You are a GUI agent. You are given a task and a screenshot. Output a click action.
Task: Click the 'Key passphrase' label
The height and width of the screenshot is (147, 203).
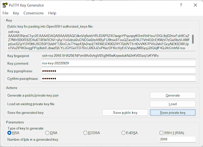[x=20, y=71]
